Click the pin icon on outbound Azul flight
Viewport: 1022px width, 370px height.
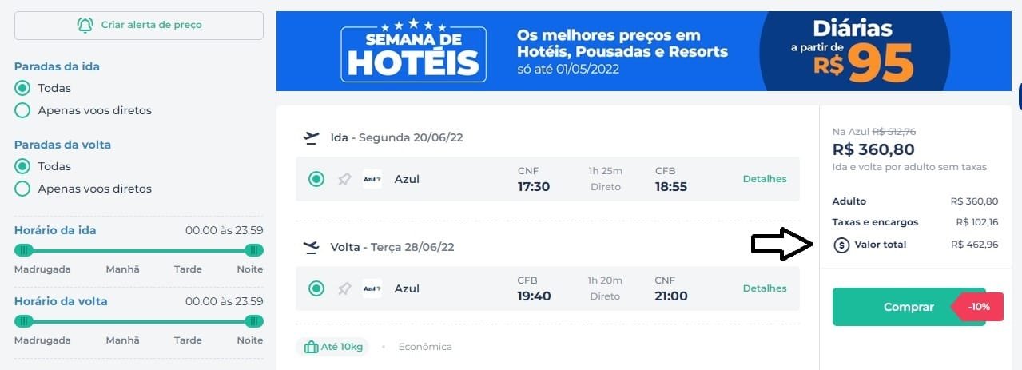344,179
